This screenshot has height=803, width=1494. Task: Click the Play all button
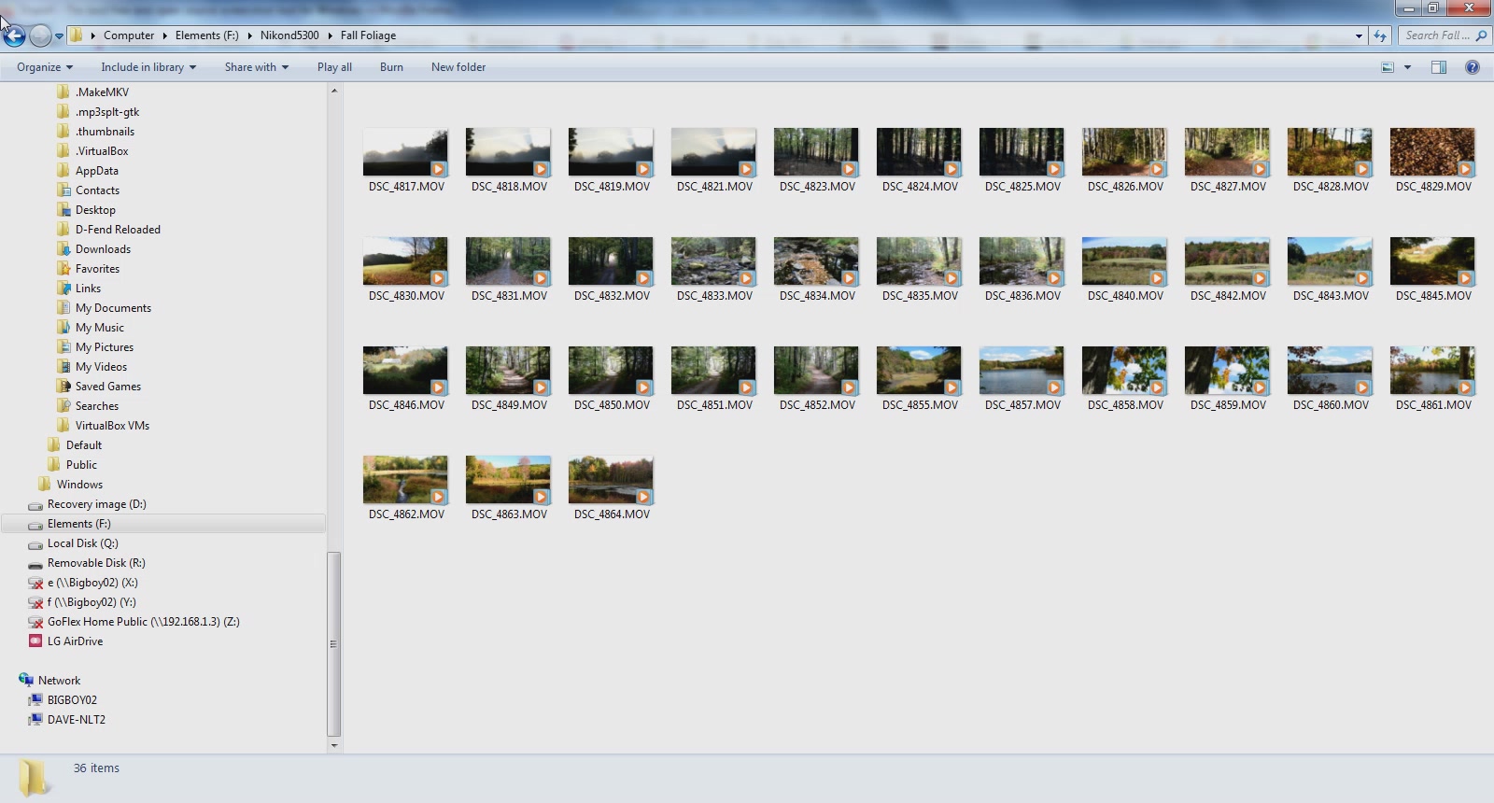point(334,67)
